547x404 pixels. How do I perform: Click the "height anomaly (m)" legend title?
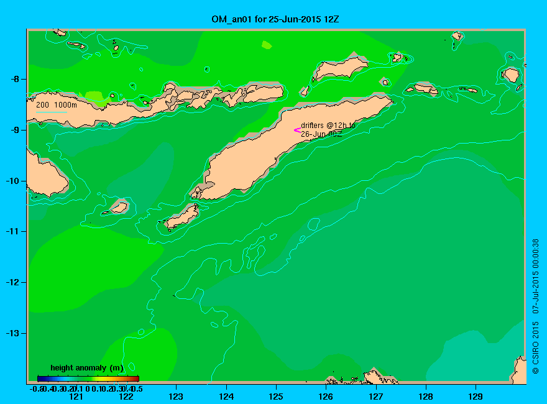(87, 368)
